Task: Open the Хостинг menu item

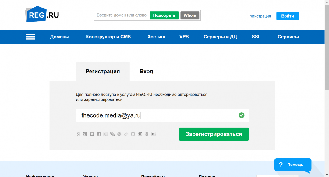Action: [157, 37]
